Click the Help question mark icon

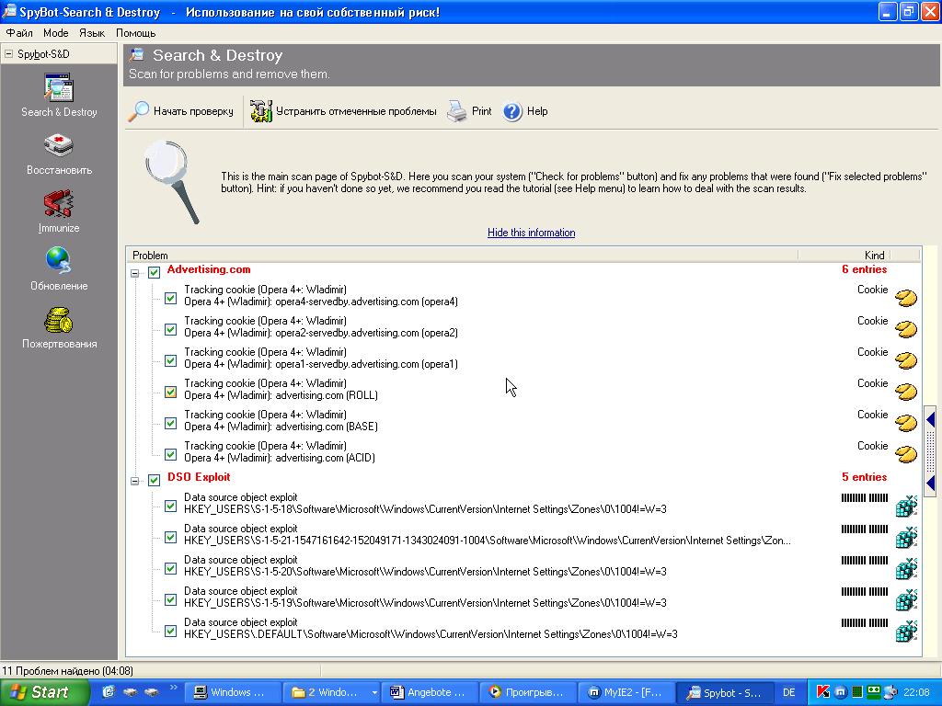point(512,111)
